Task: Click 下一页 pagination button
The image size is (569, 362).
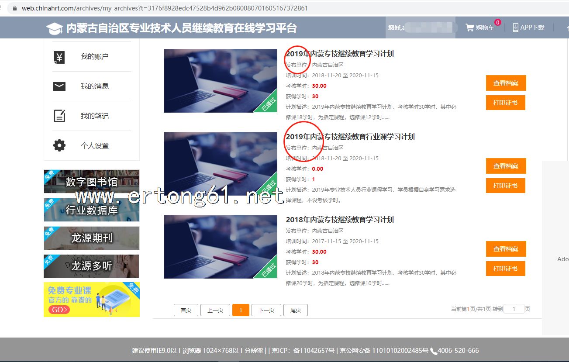Action: click(x=266, y=310)
